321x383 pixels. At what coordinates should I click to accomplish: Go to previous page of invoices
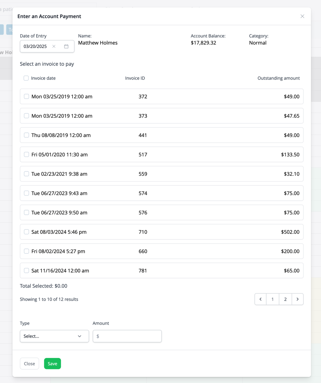pyautogui.click(x=260, y=299)
